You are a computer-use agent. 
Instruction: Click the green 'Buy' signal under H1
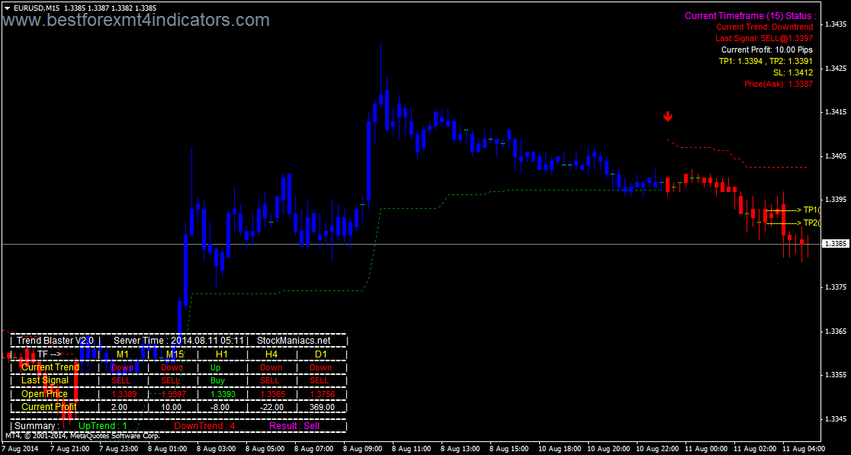[217, 381]
